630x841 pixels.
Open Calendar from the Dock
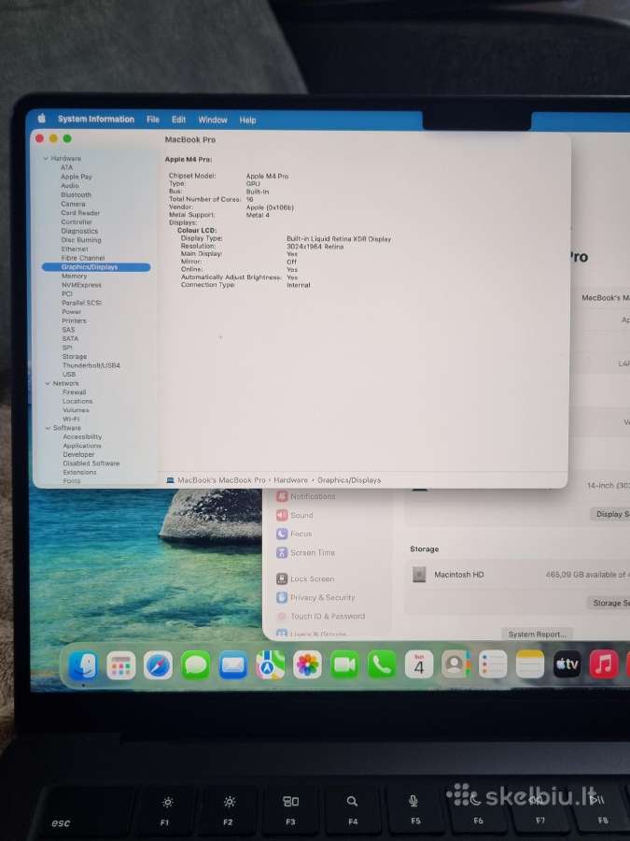pyautogui.click(x=419, y=665)
